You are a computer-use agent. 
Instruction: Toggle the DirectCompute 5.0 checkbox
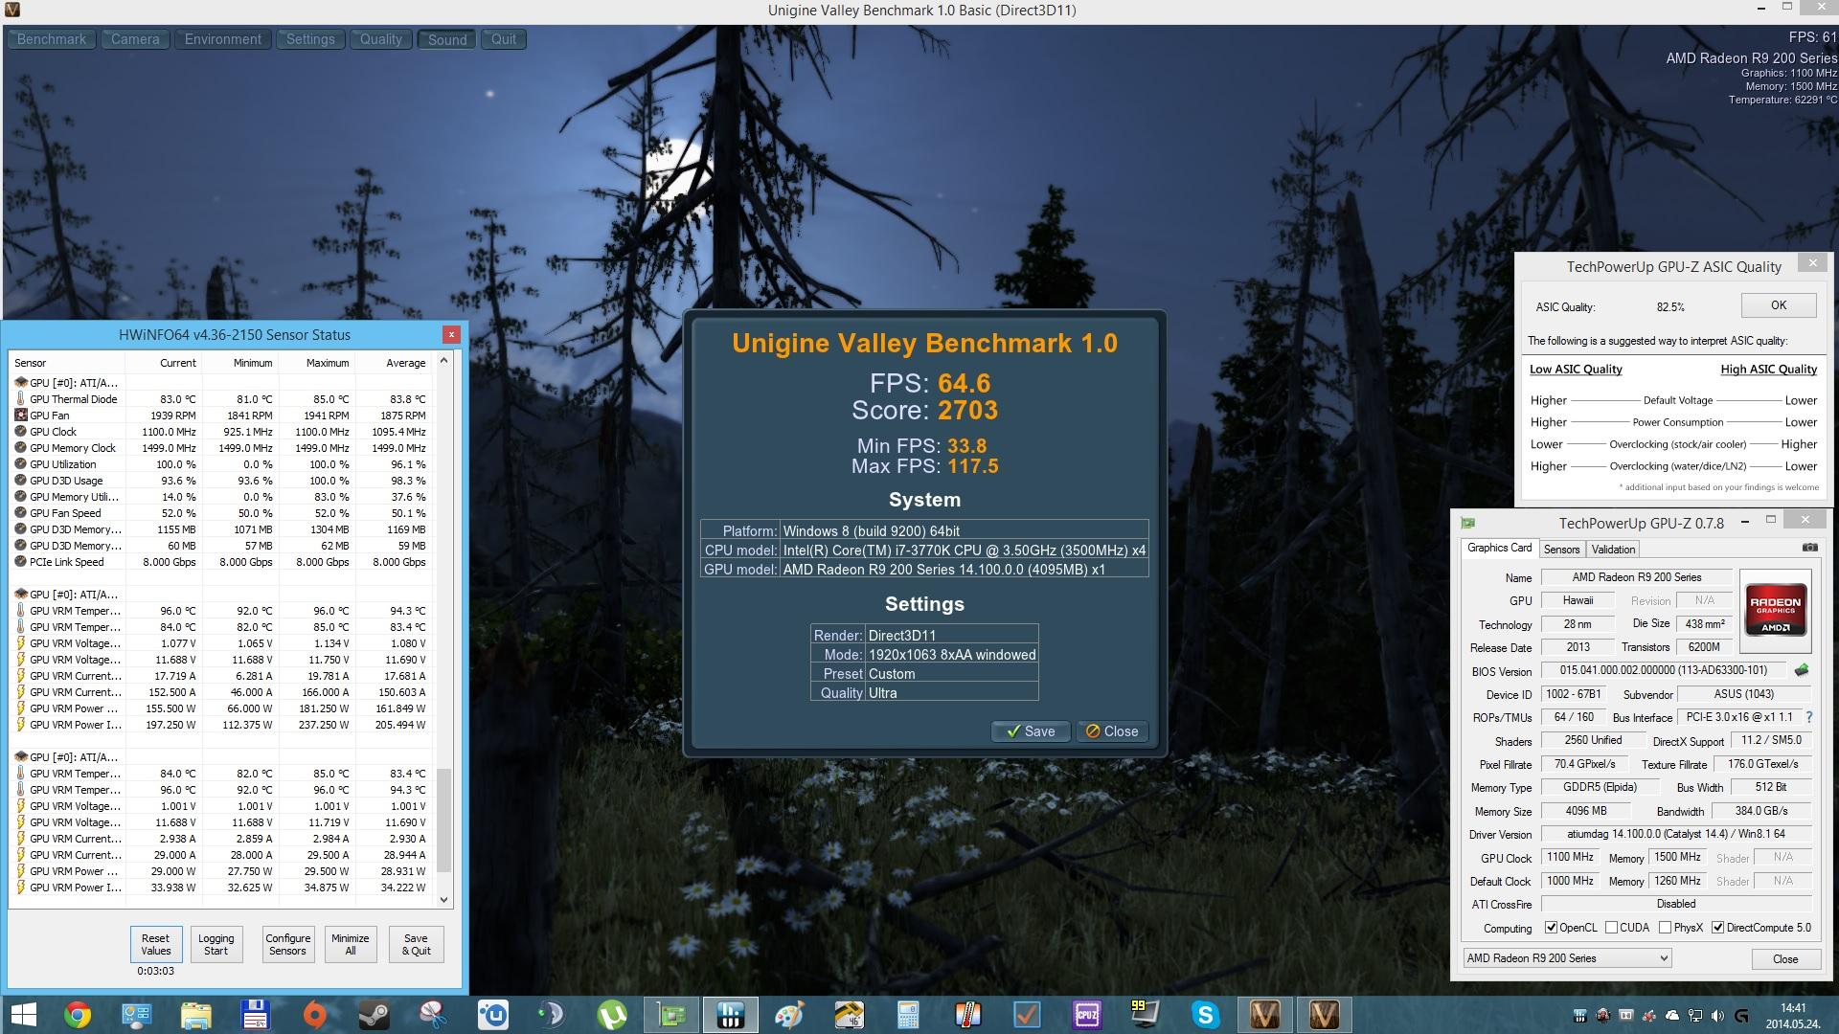(x=1717, y=928)
